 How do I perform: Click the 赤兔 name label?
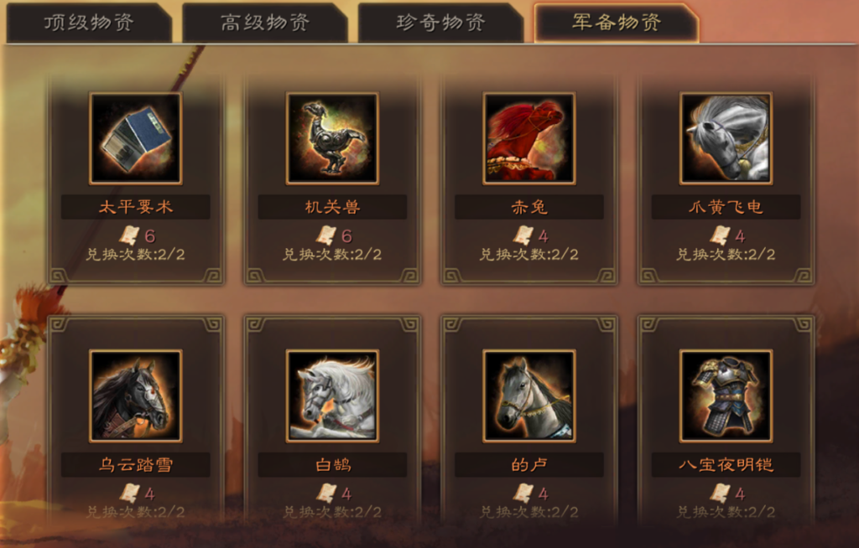[529, 207]
